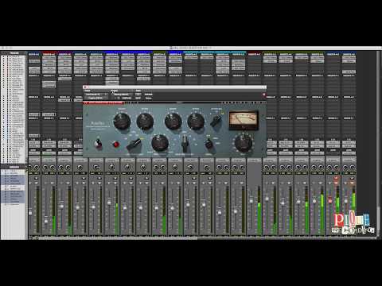The height and width of the screenshot is (286, 382).
Task: Flip the In/Out toggle switch on the EQ plug-in
Action: click(x=98, y=143)
